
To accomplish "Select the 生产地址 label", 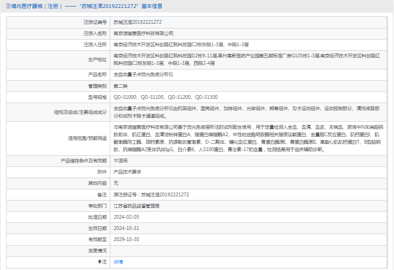I will (98, 59).
